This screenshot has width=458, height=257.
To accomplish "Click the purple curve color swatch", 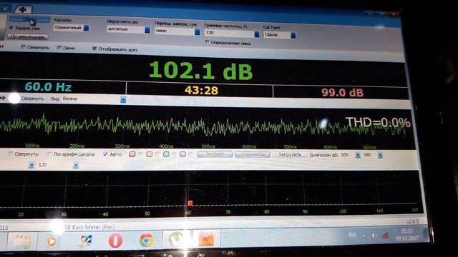I will [x=183, y=154].
